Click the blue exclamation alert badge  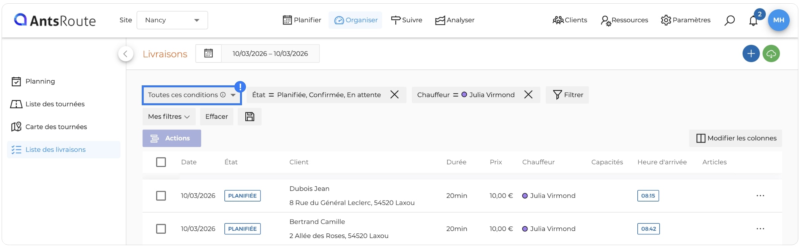(240, 87)
